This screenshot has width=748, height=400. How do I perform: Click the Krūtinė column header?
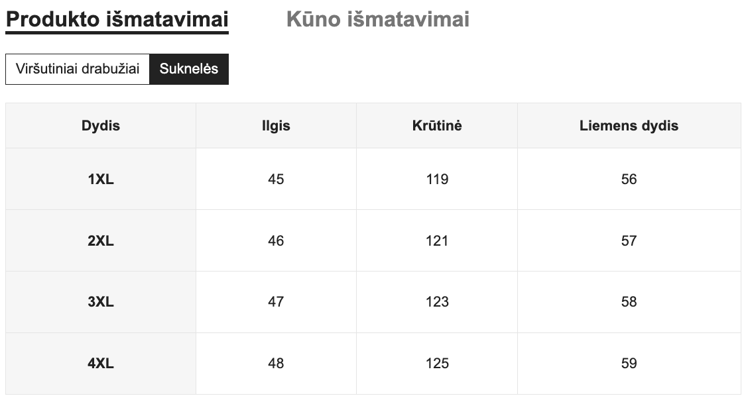tap(437, 125)
